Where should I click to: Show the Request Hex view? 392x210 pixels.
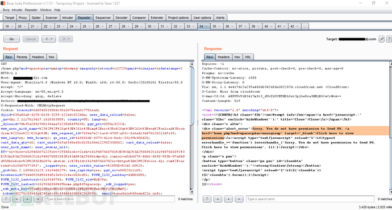click(x=52, y=57)
